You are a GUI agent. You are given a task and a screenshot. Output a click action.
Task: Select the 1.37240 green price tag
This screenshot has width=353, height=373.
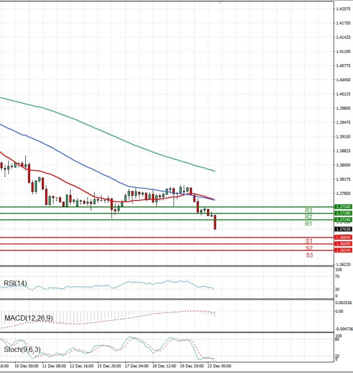342,220
